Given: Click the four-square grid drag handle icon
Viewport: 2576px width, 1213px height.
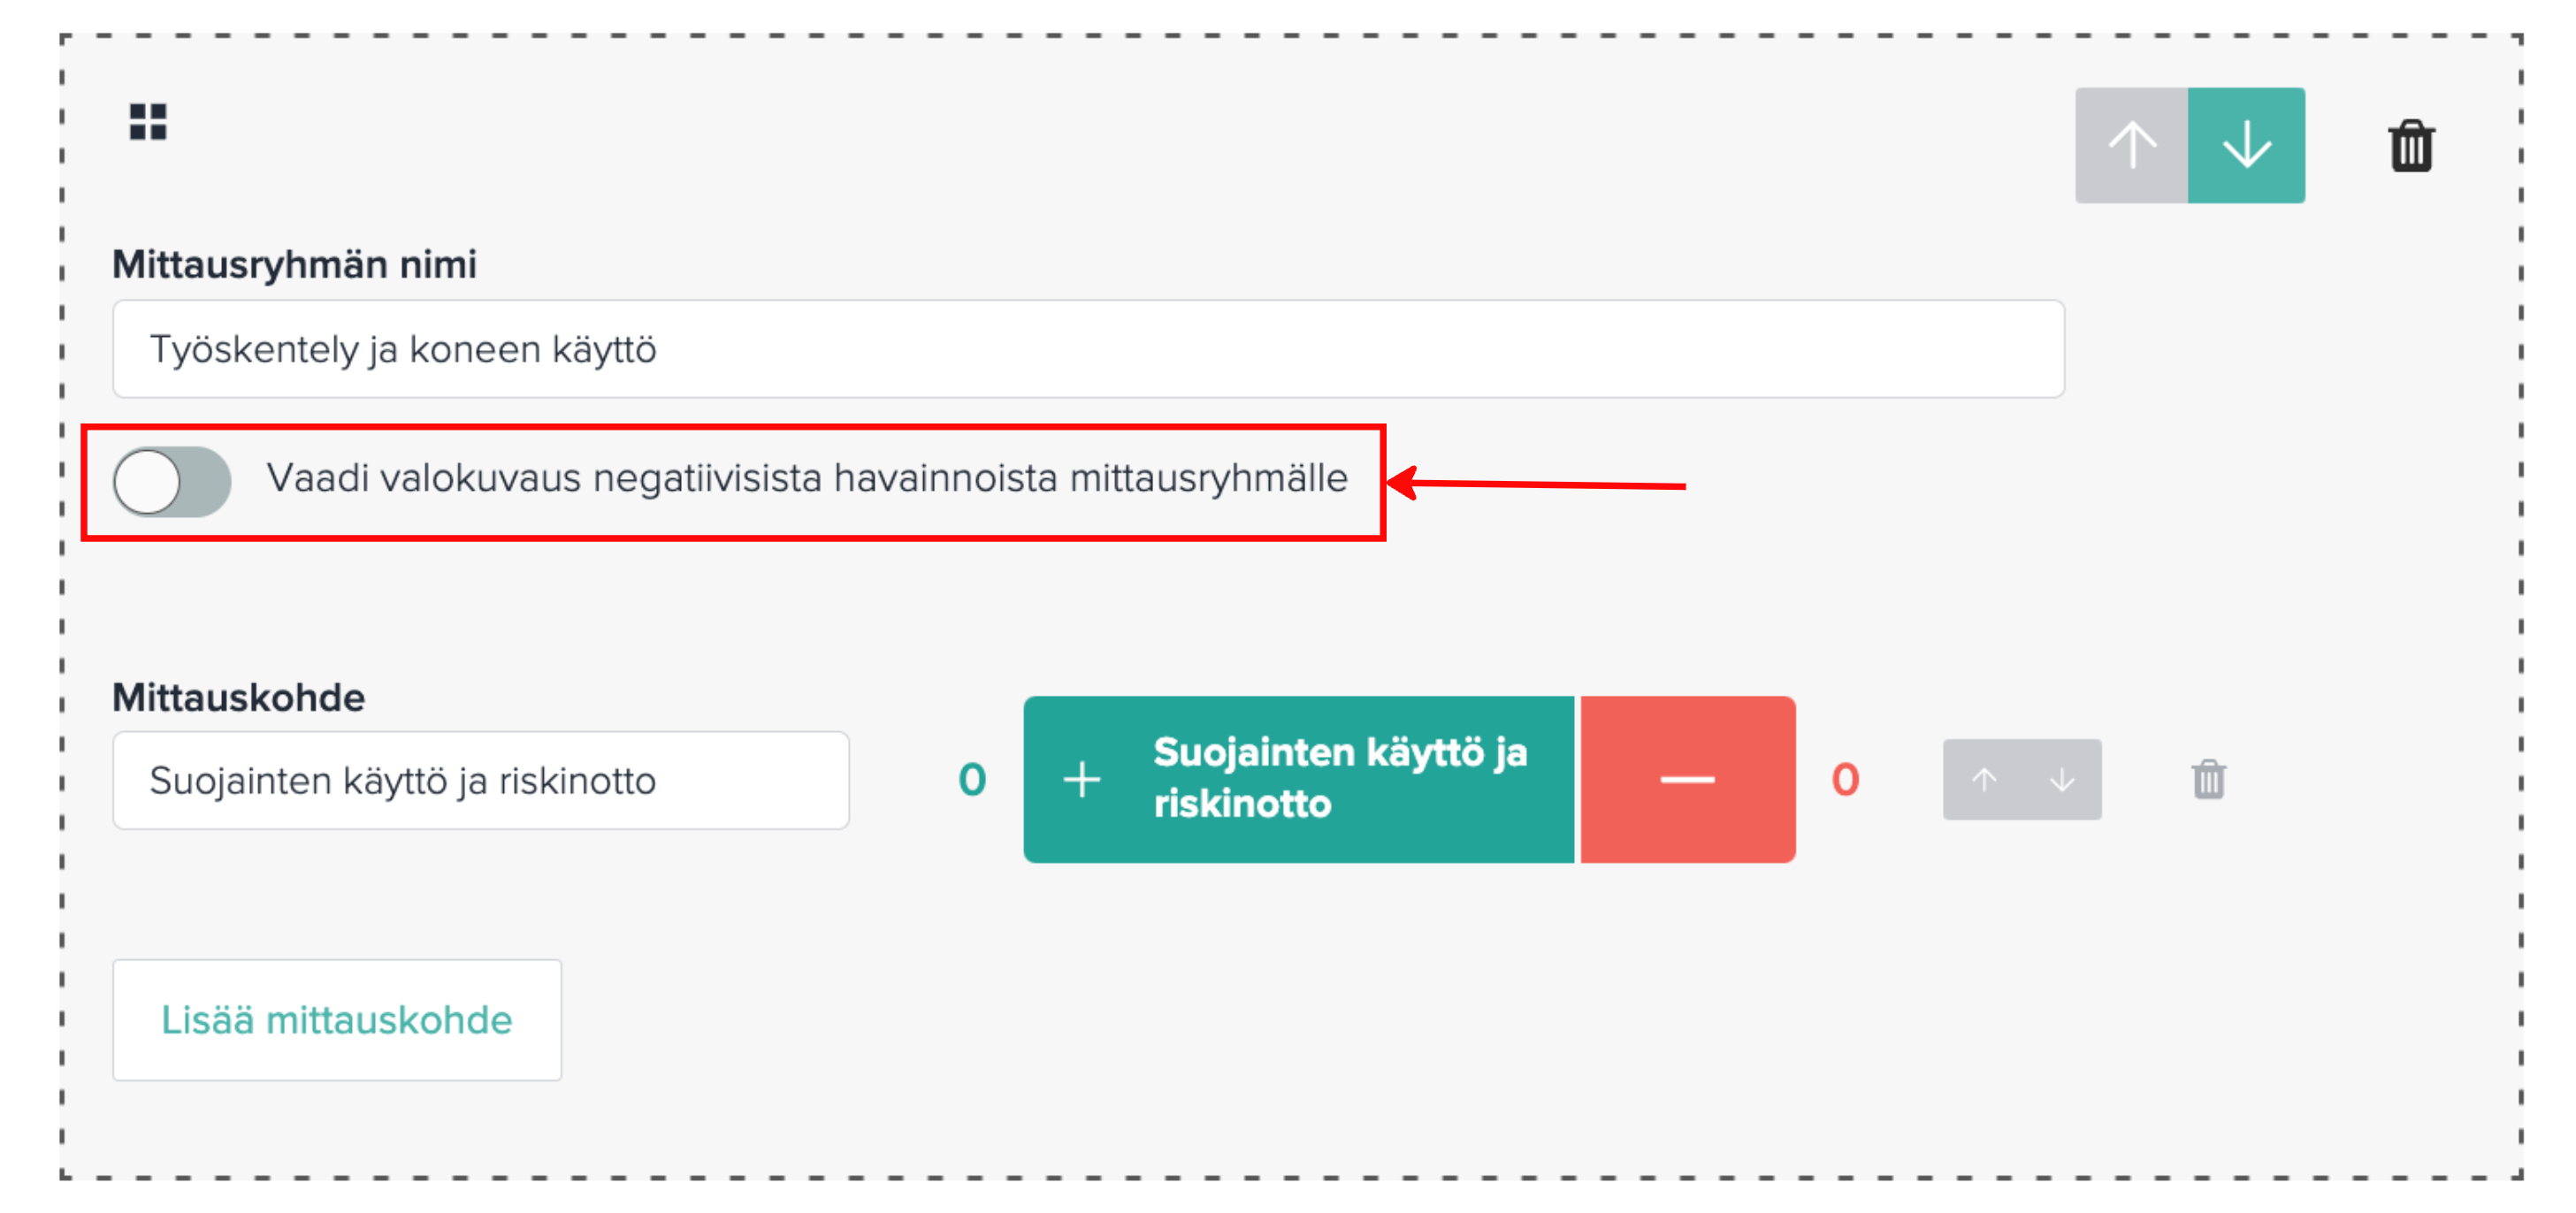Looking at the screenshot, I should [148, 122].
